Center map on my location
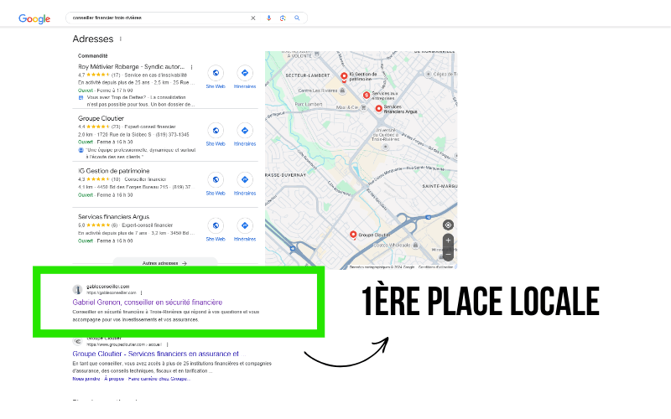Screen dimensions: 671x419 click(x=448, y=225)
